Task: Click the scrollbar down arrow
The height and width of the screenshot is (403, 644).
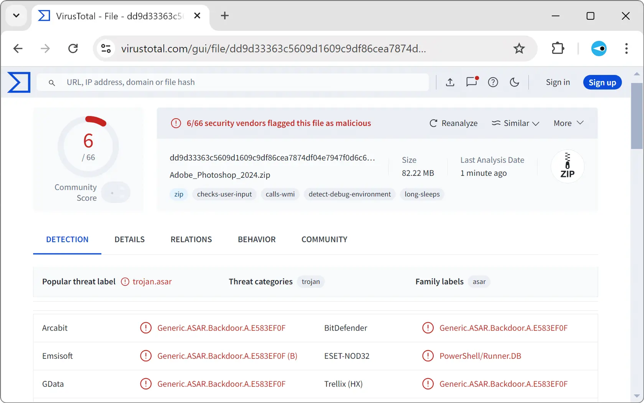Action: click(637, 396)
